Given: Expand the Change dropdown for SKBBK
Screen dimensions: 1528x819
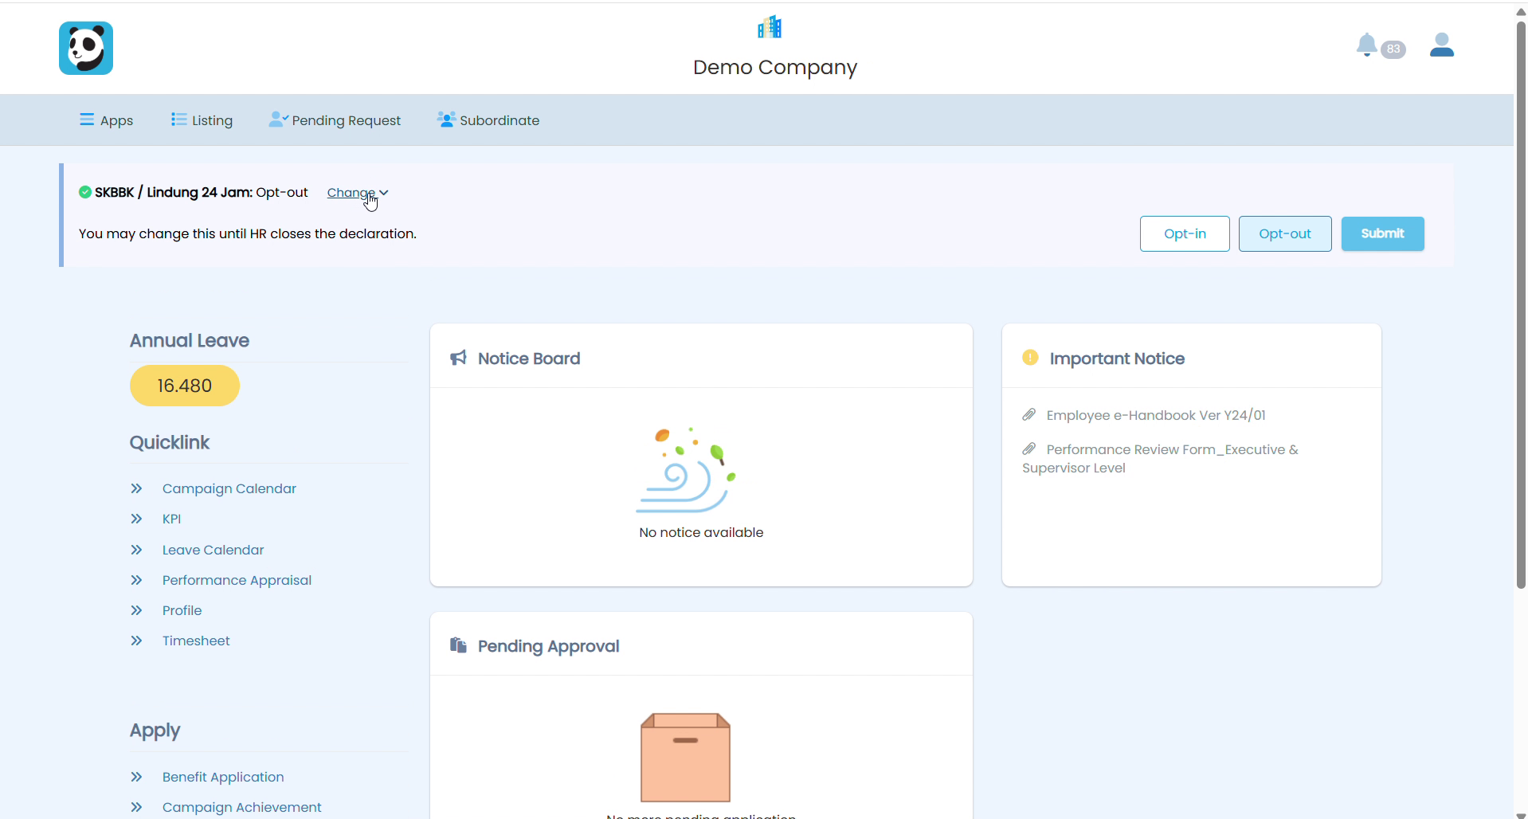Looking at the screenshot, I should click(358, 193).
